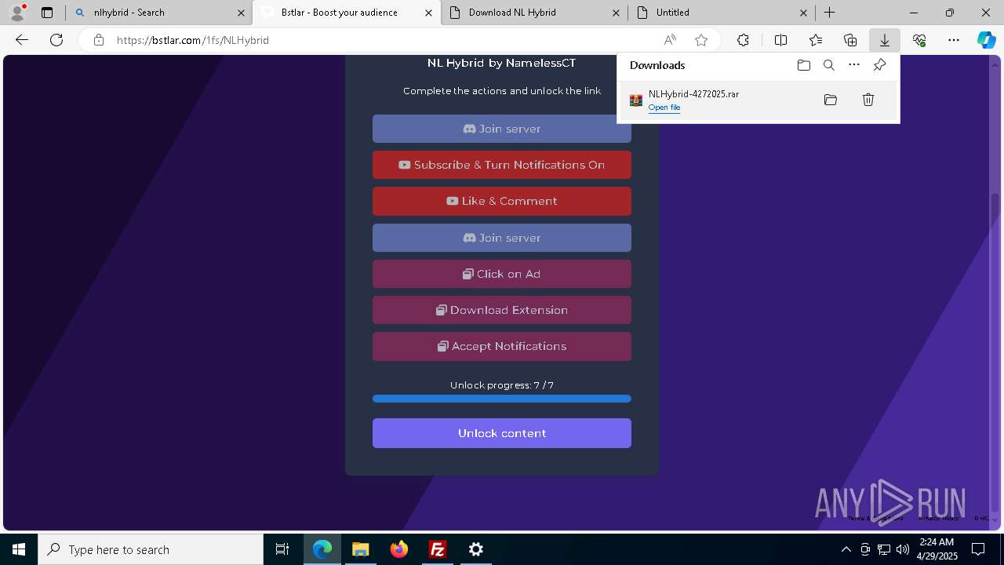Click the taskbar search box
This screenshot has width=1004, height=565.
(x=151, y=549)
